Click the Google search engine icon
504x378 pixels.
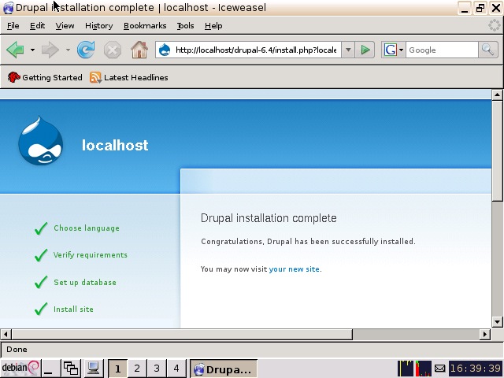tap(391, 50)
